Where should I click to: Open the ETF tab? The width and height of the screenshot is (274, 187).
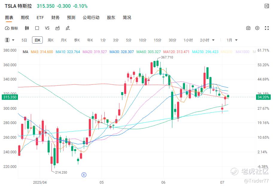[40, 18]
